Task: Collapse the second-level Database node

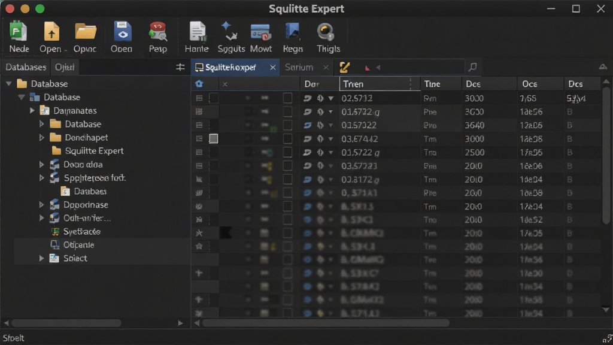Action: tap(21, 97)
